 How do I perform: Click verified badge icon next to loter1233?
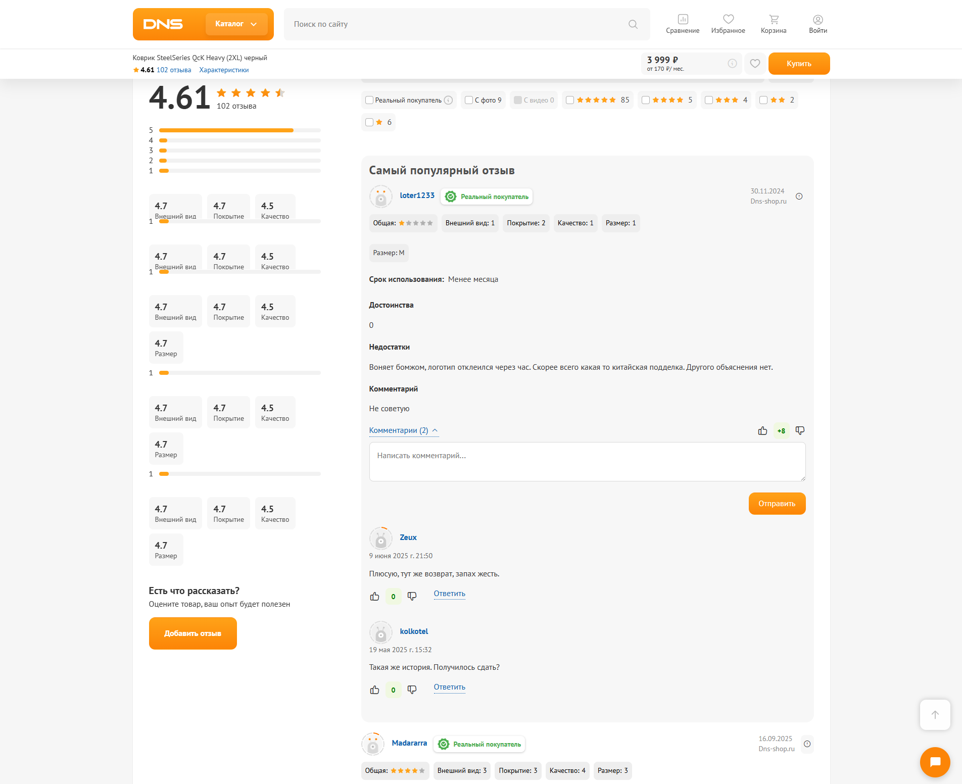click(x=451, y=197)
